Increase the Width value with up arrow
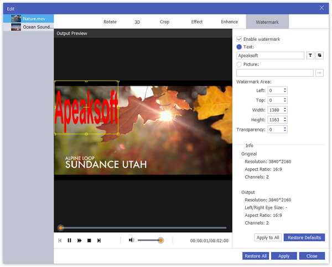This screenshot has height=267, width=332. (x=285, y=108)
